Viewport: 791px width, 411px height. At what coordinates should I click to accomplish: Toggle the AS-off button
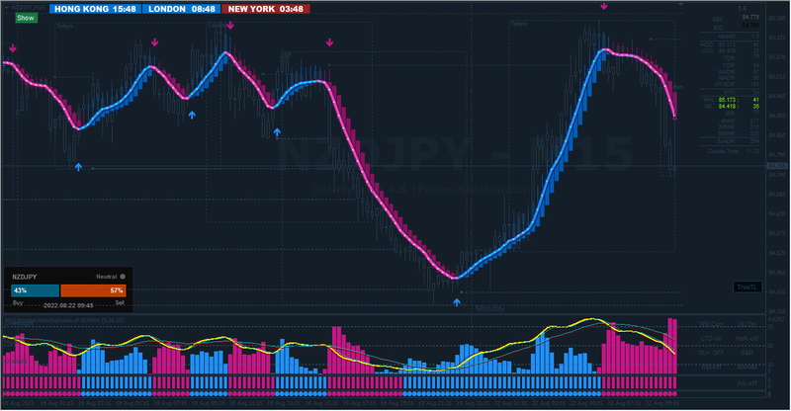pos(747,383)
